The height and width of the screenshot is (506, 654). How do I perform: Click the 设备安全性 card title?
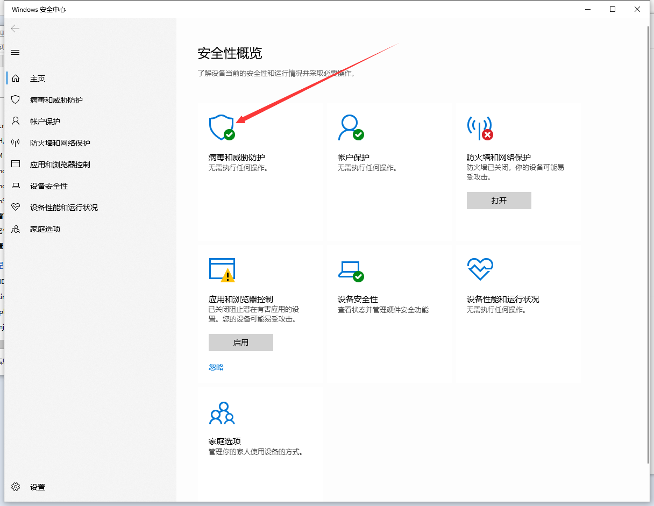coord(358,300)
